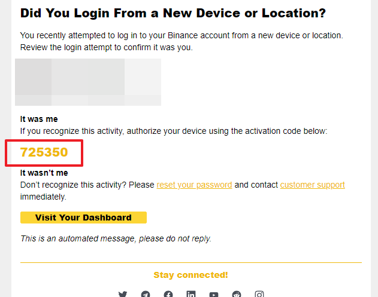Click the activation code 725350

tap(44, 152)
